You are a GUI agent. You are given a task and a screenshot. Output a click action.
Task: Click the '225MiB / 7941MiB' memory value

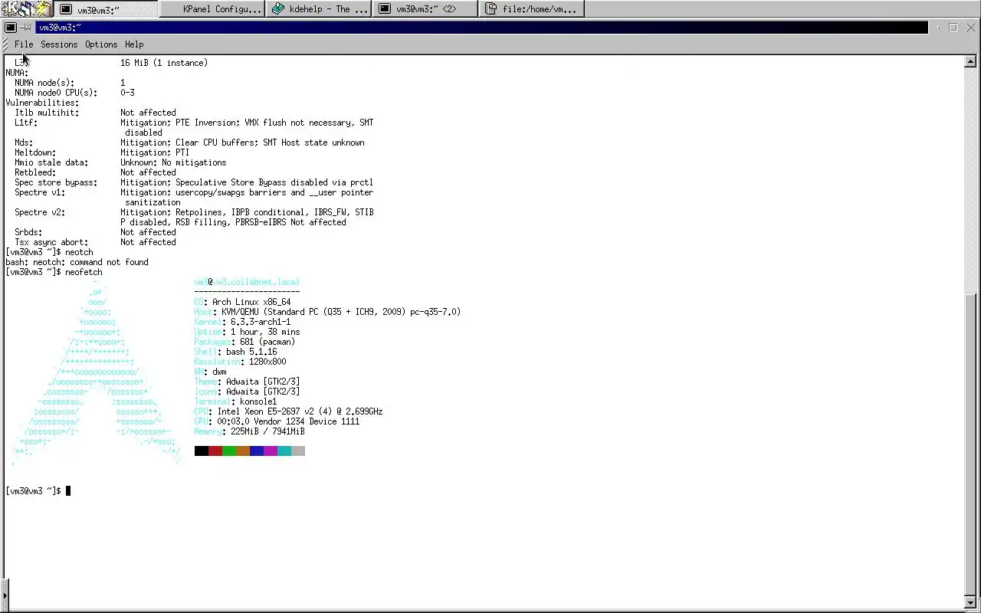(267, 431)
